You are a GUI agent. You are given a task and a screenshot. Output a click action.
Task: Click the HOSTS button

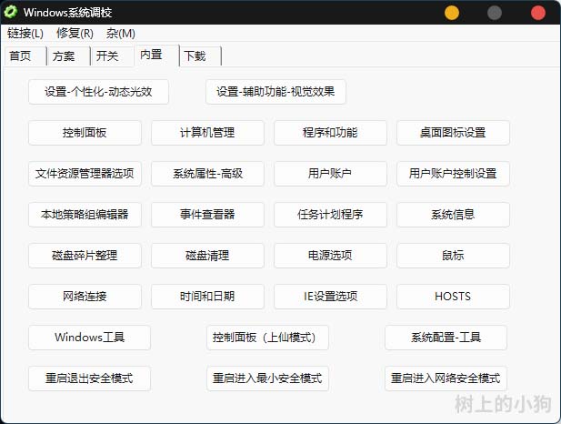point(453,297)
